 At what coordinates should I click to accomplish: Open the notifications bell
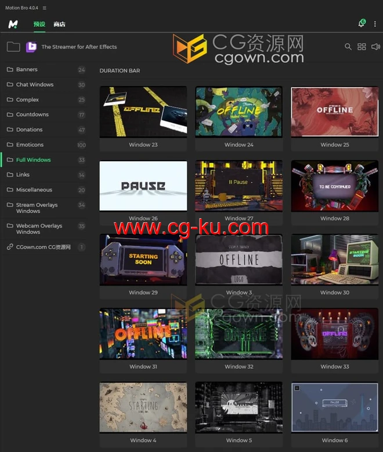coord(362,23)
